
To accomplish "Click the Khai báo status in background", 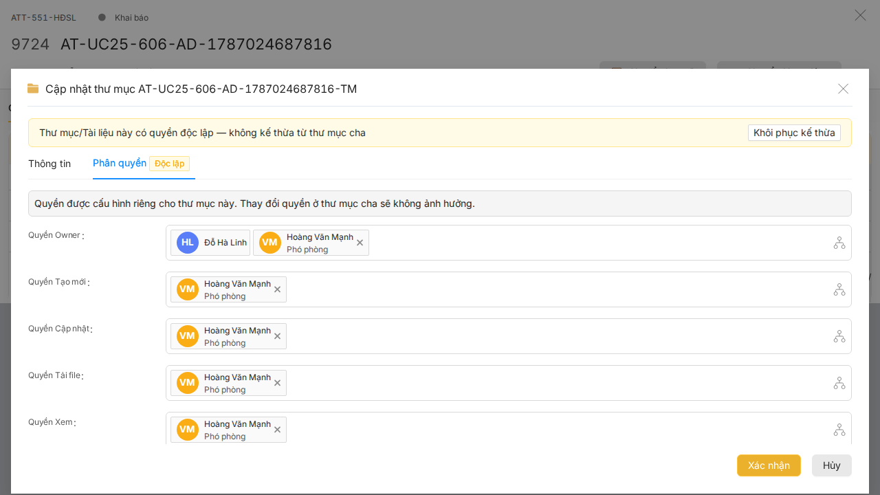I will (131, 18).
